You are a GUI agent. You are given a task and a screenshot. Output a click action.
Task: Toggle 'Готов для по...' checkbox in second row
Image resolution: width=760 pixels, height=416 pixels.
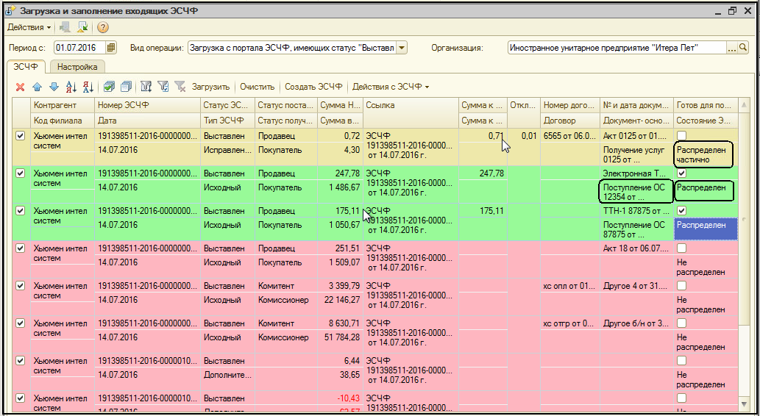point(682,173)
